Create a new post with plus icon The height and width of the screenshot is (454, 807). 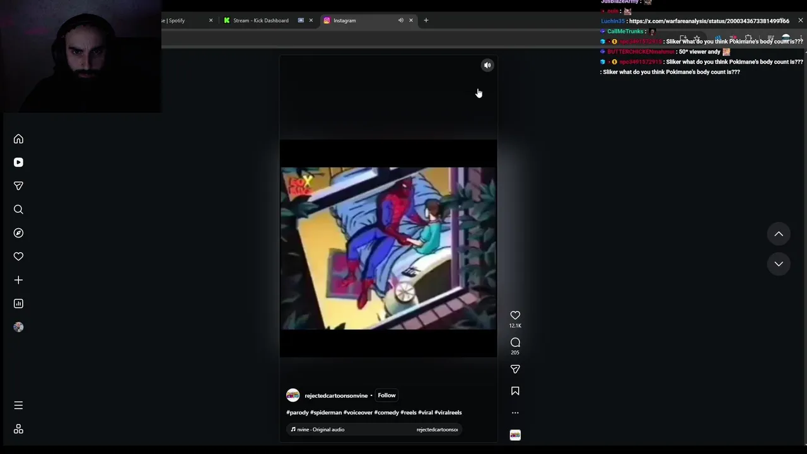point(18,280)
